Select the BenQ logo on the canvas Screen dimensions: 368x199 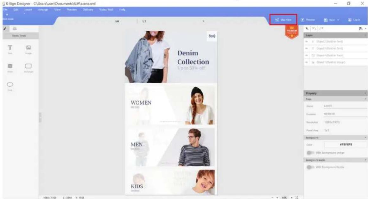(x=212, y=36)
